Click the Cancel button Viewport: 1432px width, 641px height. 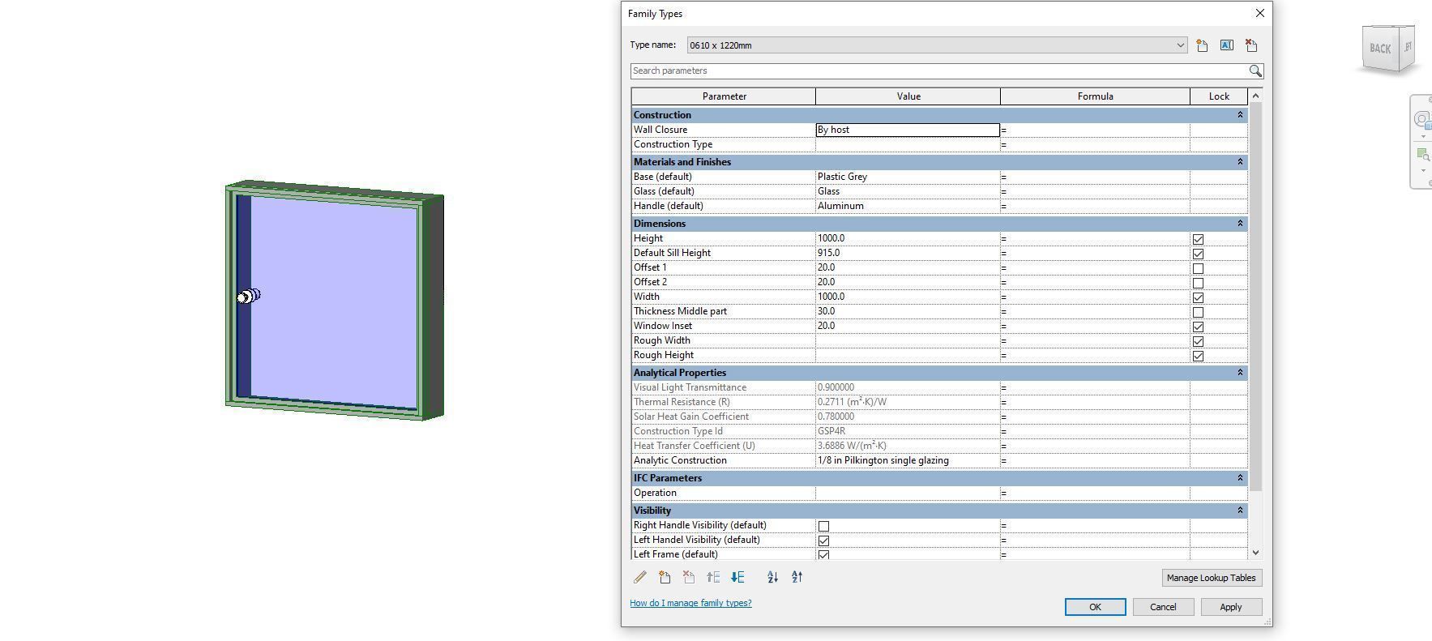coord(1163,607)
